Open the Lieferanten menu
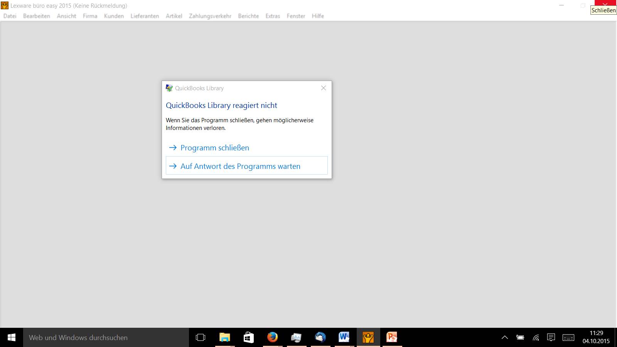The height and width of the screenshot is (347, 617). point(145,16)
